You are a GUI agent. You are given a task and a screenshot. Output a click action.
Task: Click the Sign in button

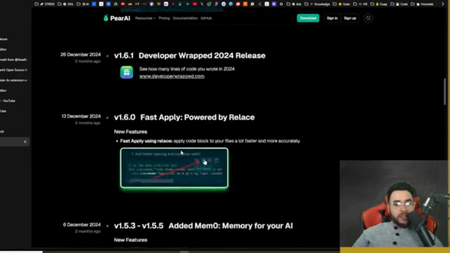(x=332, y=18)
